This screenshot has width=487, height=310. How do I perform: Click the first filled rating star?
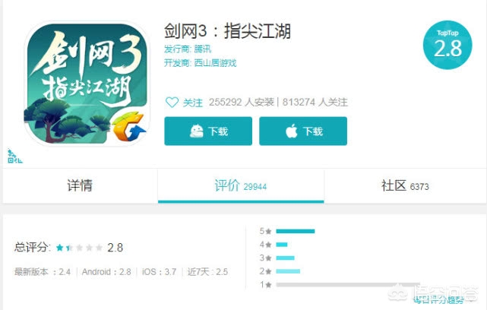59,248
